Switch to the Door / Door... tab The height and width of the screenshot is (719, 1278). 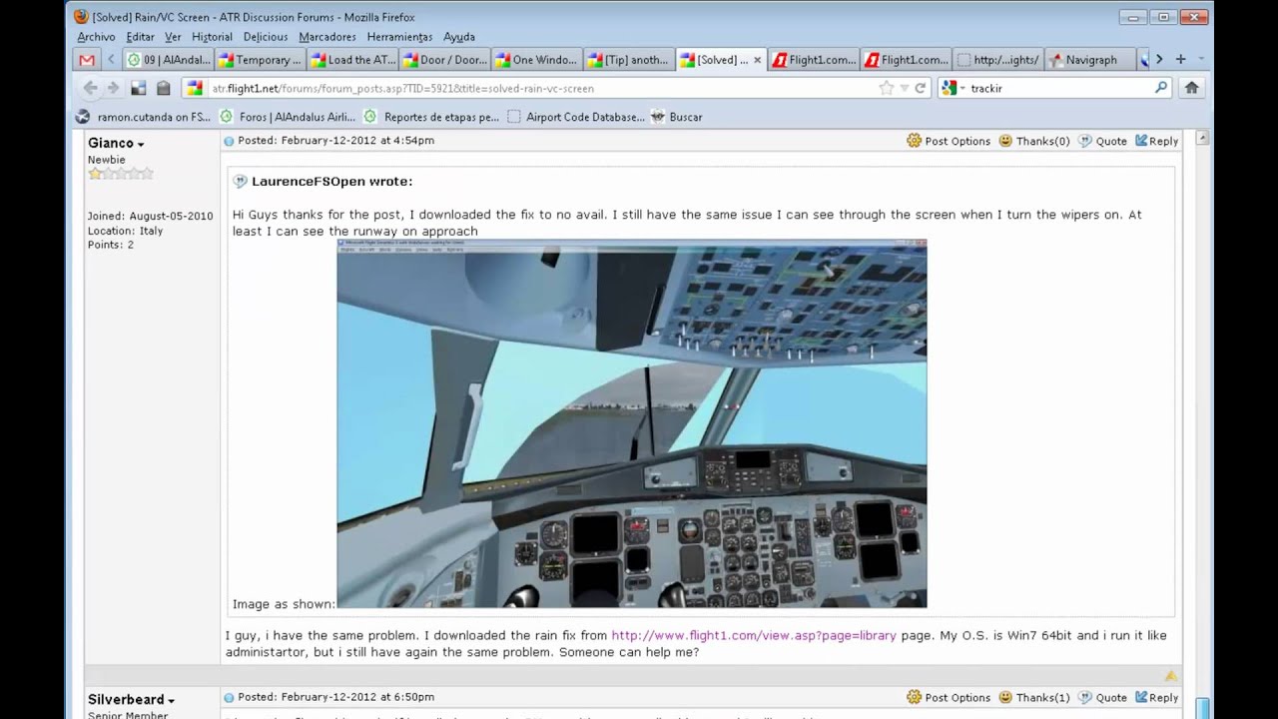pyautogui.click(x=445, y=60)
